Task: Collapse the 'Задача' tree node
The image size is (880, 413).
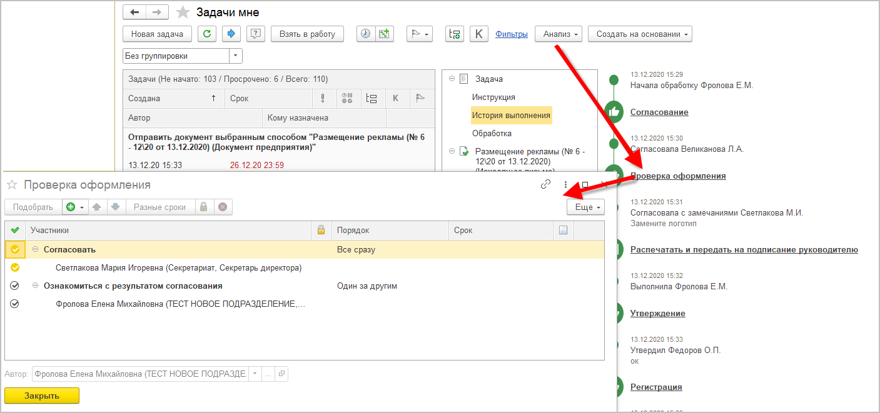Action: [452, 79]
